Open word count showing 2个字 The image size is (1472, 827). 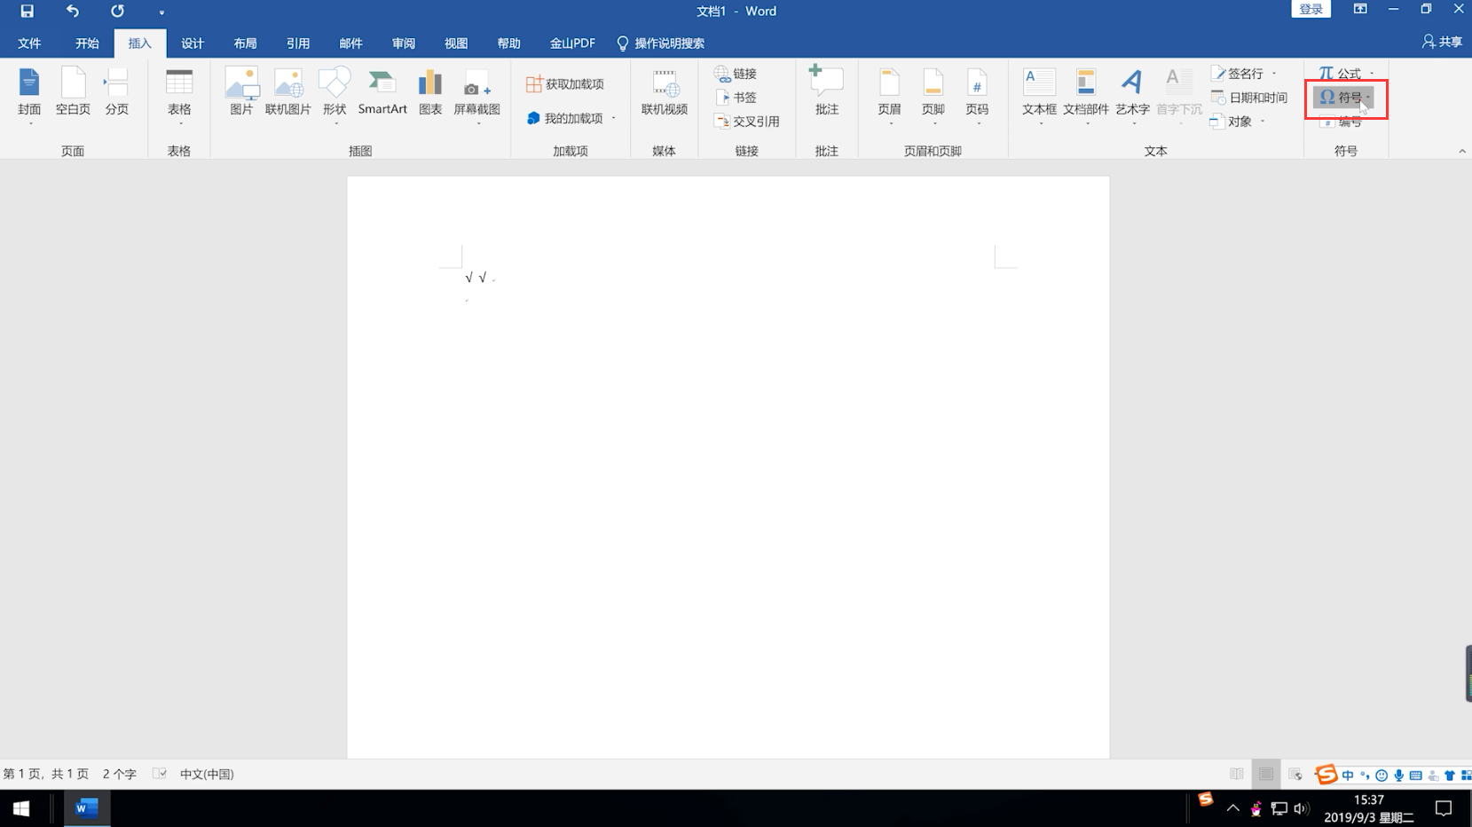(x=119, y=774)
